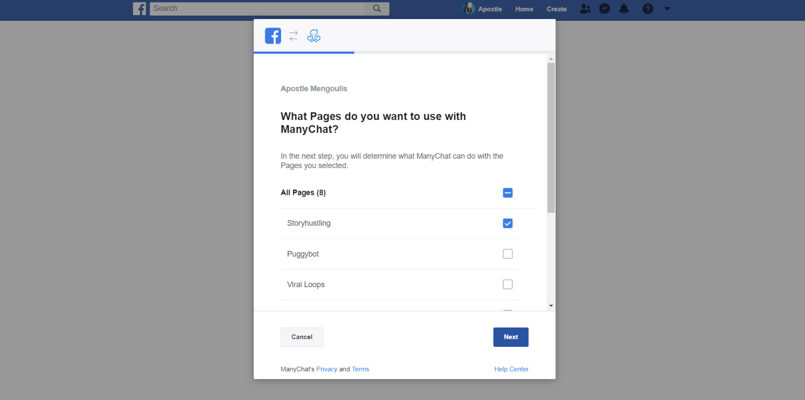
Task: Open the Messenger icon
Action: tap(605, 9)
